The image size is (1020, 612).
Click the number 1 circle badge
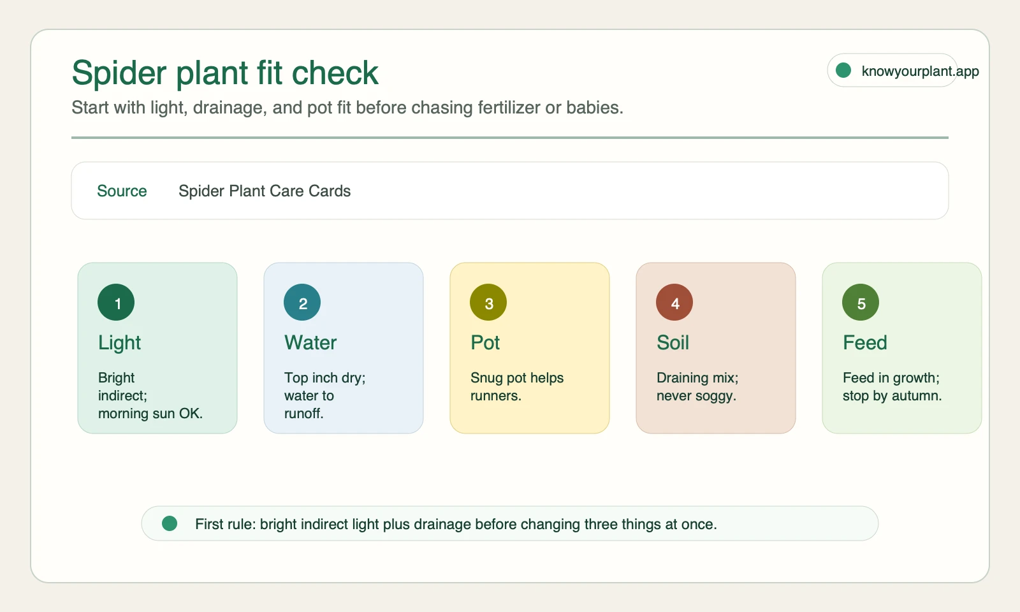(x=116, y=302)
